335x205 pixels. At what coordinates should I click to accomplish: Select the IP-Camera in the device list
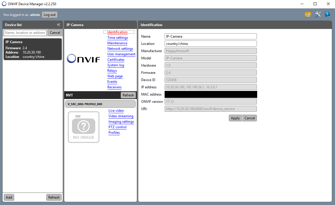pos(32,49)
